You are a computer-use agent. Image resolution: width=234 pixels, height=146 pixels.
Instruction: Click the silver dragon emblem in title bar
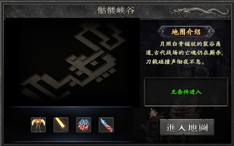click(199, 12)
